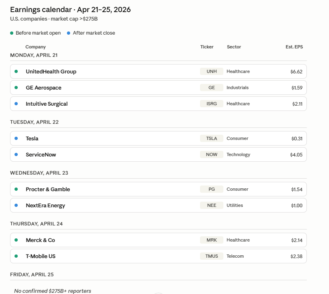Screen dimensions: 329x294
Task: Click the MRK ticker badge
Action: point(211,240)
